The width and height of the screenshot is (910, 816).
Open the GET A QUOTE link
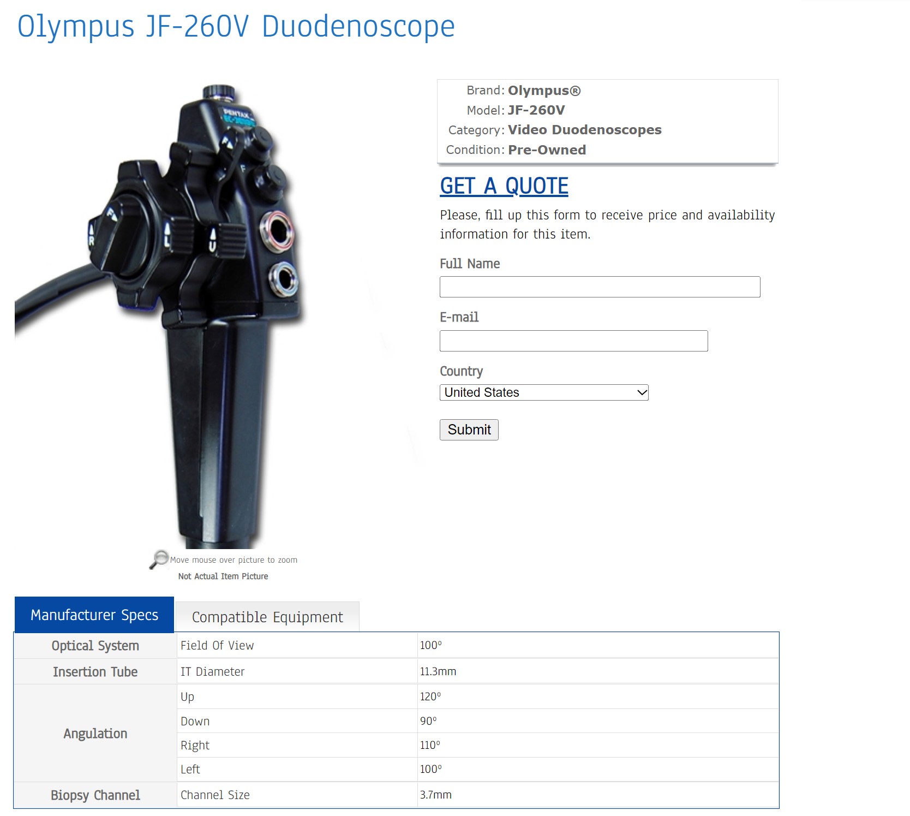point(504,186)
